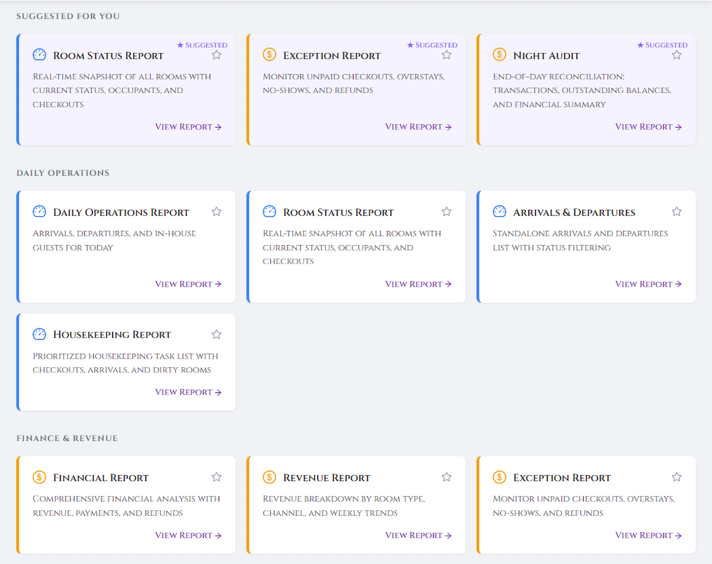The height and width of the screenshot is (564, 712).
Task: Star the Daily Operations Report
Action: point(217,211)
